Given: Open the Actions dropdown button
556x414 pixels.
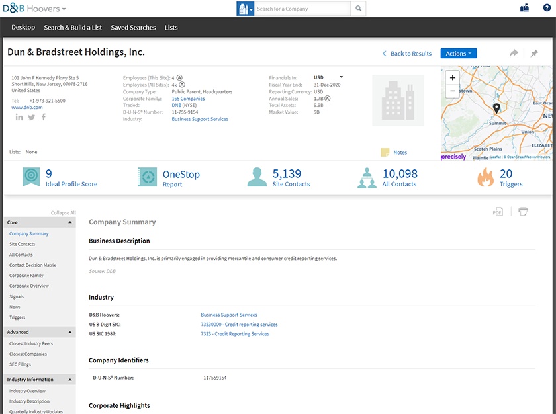Looking at the screenshot, I should pyautogui.click(x=459, y=53).
